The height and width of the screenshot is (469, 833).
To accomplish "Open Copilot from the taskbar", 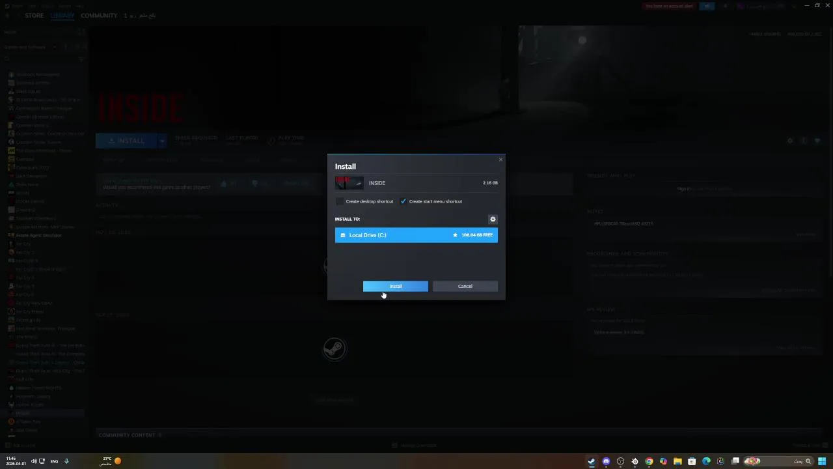I will pyautogui.click(x=663, y=461).
